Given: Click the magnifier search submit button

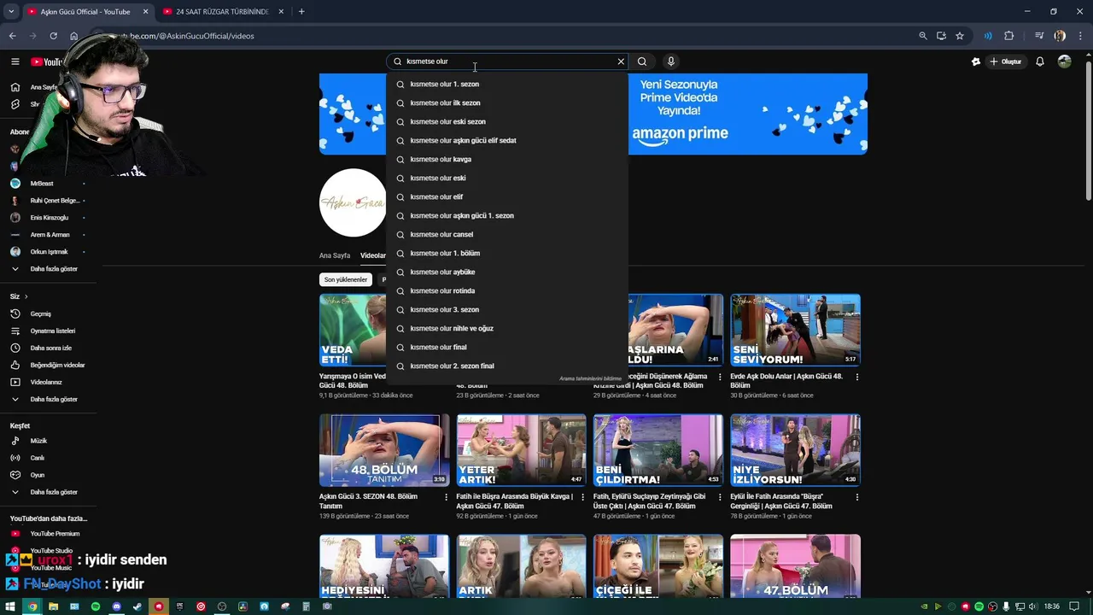Looking at the screenshot, I should (642, 61).
